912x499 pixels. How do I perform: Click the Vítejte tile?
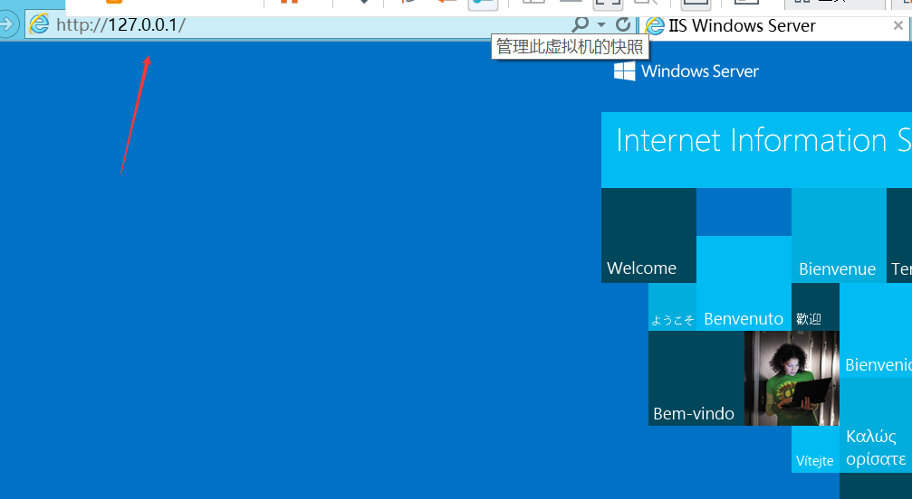click(815, 449)
